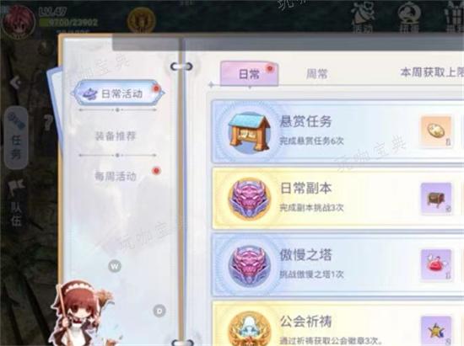The height and width of the screenshot is (346, 464).
Task: Open the 任务 side button
Action: point(16,138)
